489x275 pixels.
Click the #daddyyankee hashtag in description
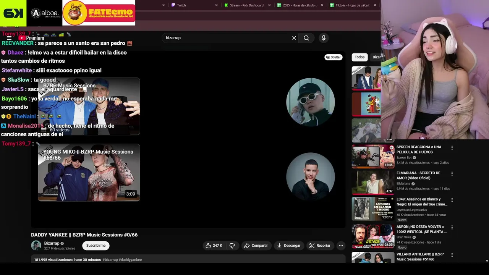[130, 260]
